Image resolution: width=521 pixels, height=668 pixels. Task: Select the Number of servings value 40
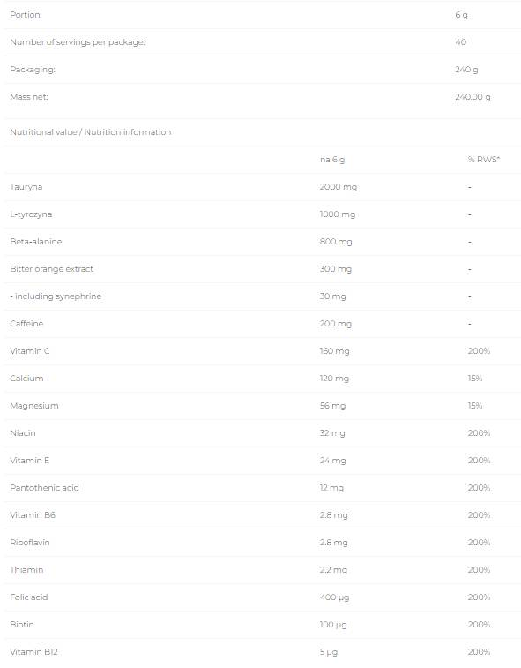tap(460, 42)
